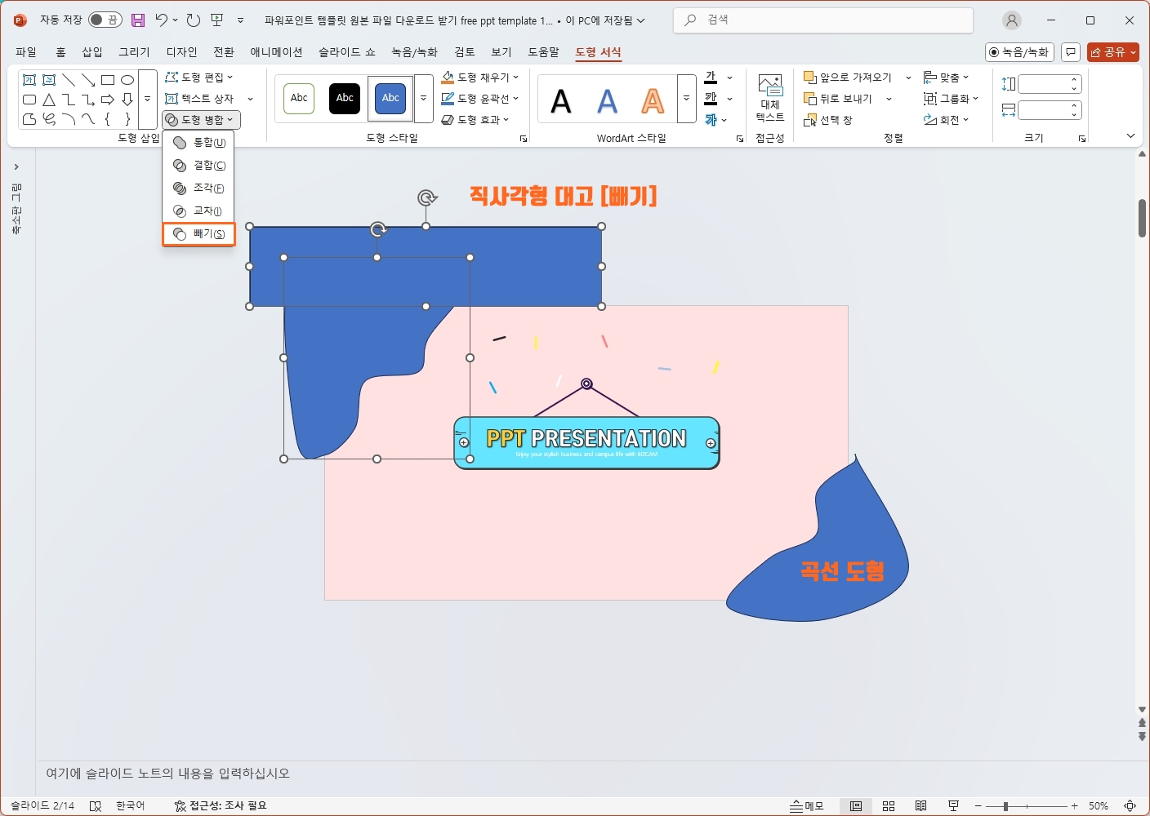Choose 통합 union from merge menu

pos(199,143)
